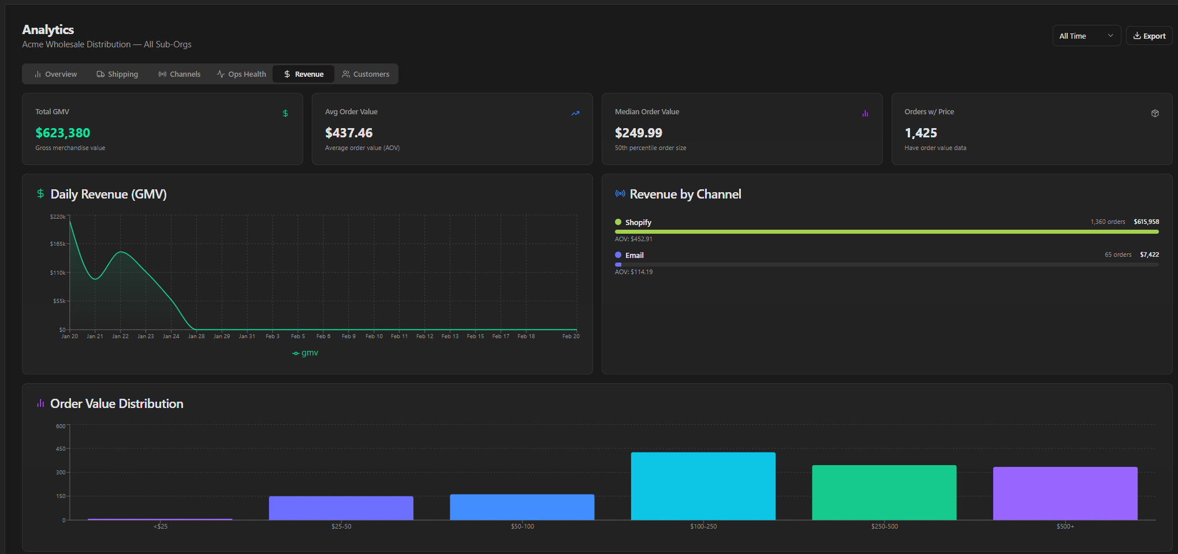Go to the Ops Health tab
The image size is (1178, 554).
pos(241,74)
